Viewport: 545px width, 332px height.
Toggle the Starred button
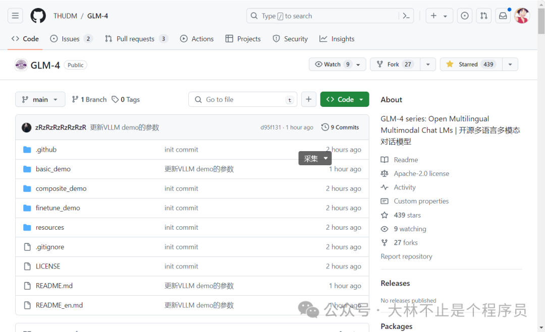[471, 64]
